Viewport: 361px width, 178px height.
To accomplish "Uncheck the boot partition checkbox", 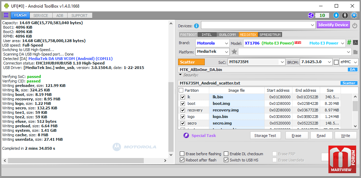I will click(183, 103).
